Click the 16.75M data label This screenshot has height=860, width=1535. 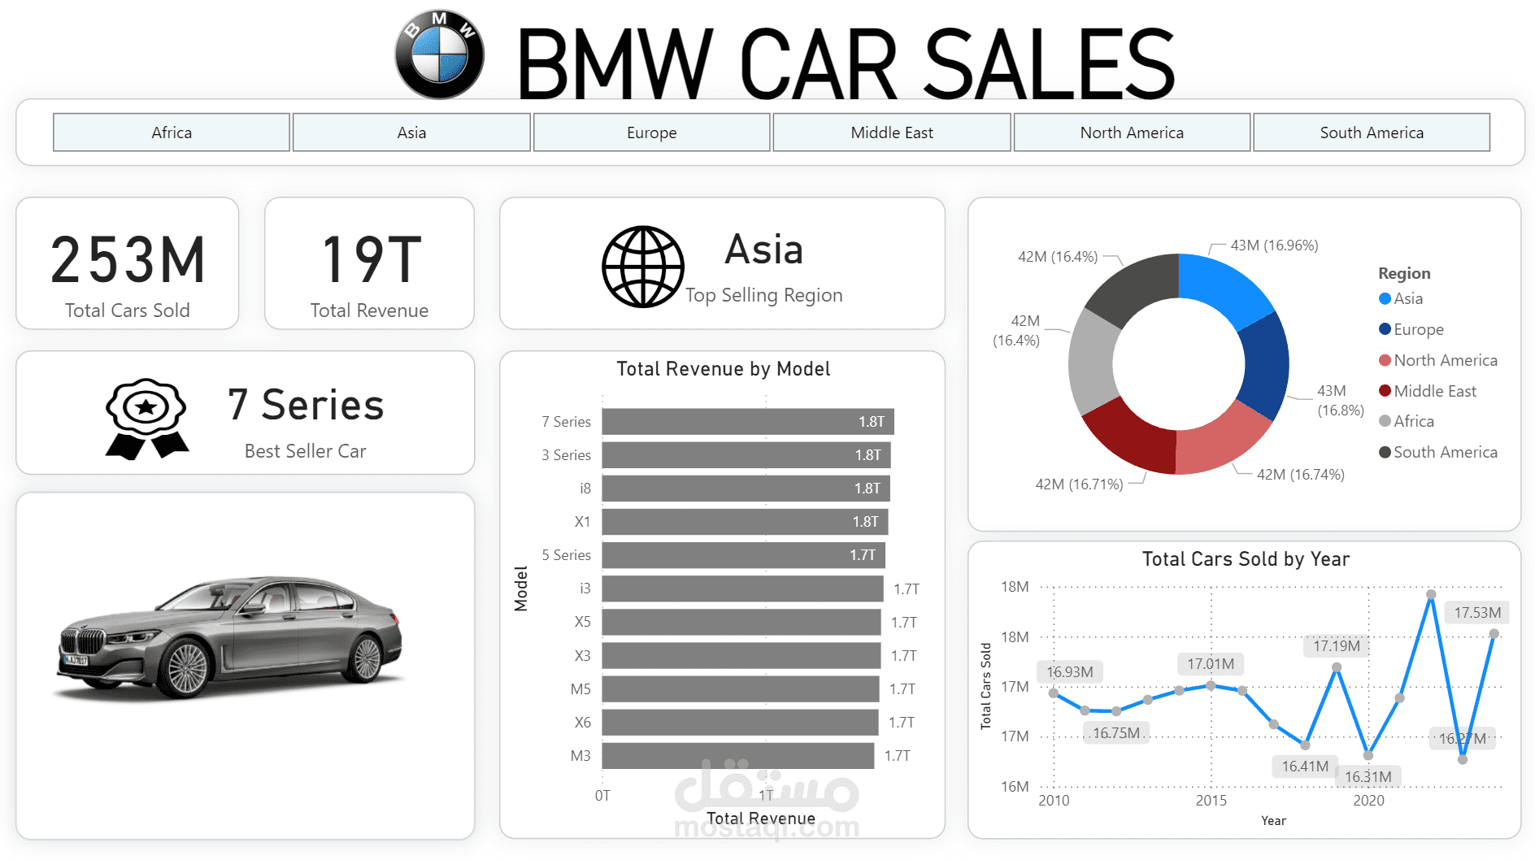point(1116,733)
